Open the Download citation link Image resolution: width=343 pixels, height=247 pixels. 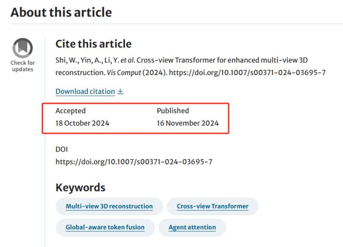tap(85, 92)
